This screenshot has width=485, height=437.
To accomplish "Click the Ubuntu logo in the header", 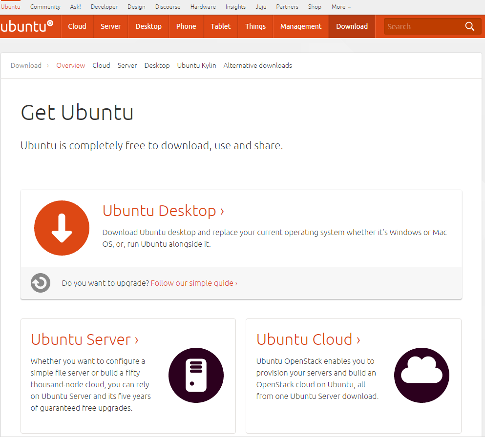I will click(x=28, y=26).
